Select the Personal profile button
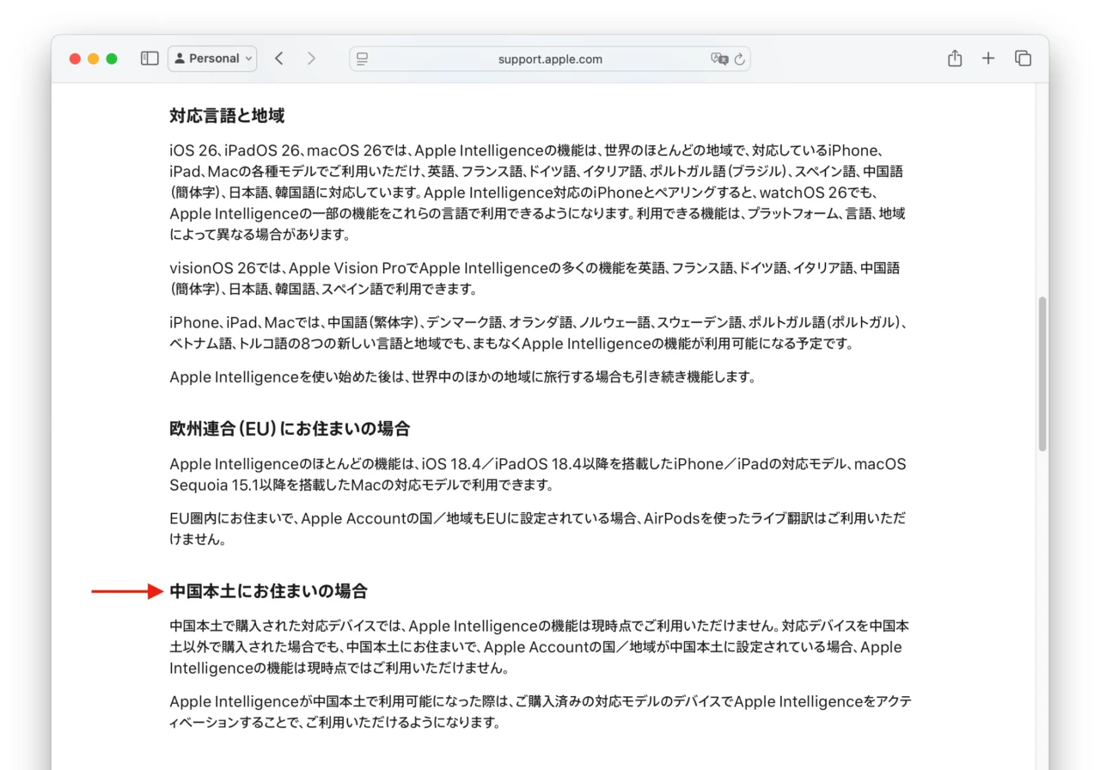1100x770 pixels. [211, 58]
